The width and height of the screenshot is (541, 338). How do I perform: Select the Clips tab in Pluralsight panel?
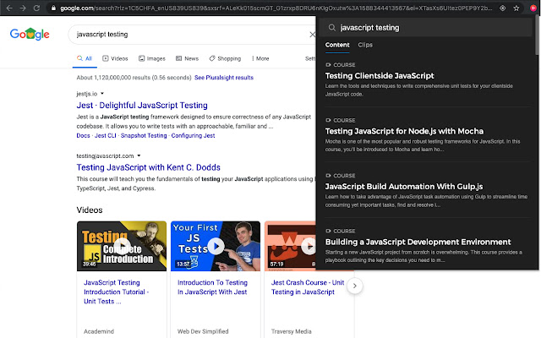click(x=365, y=45)
